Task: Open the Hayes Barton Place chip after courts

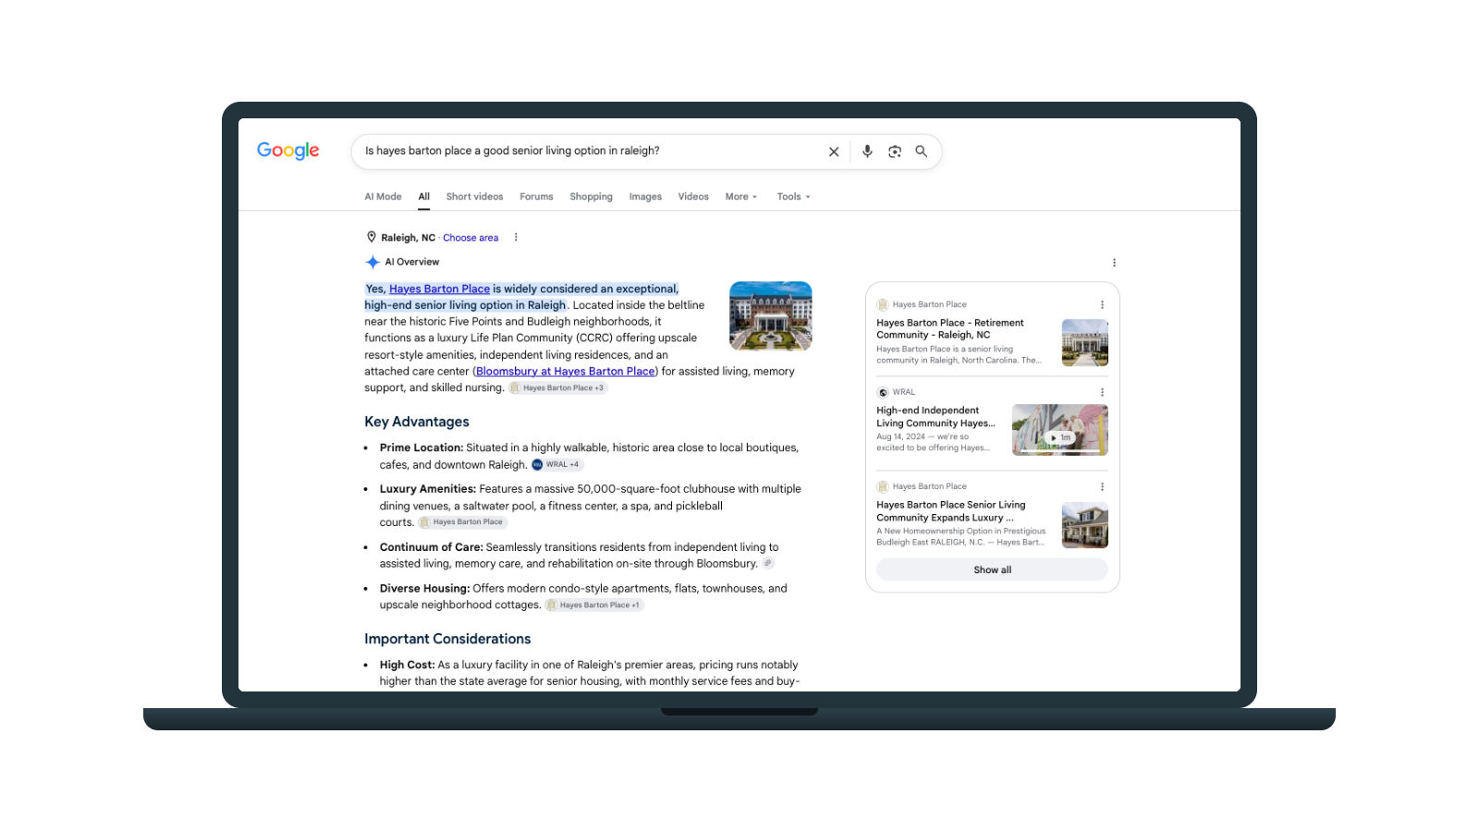Action: coord(462,522)
